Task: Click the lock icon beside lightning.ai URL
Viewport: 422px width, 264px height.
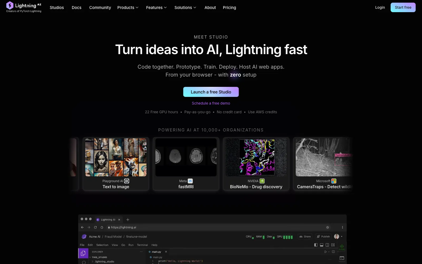Action: click(x=109, y=227)
